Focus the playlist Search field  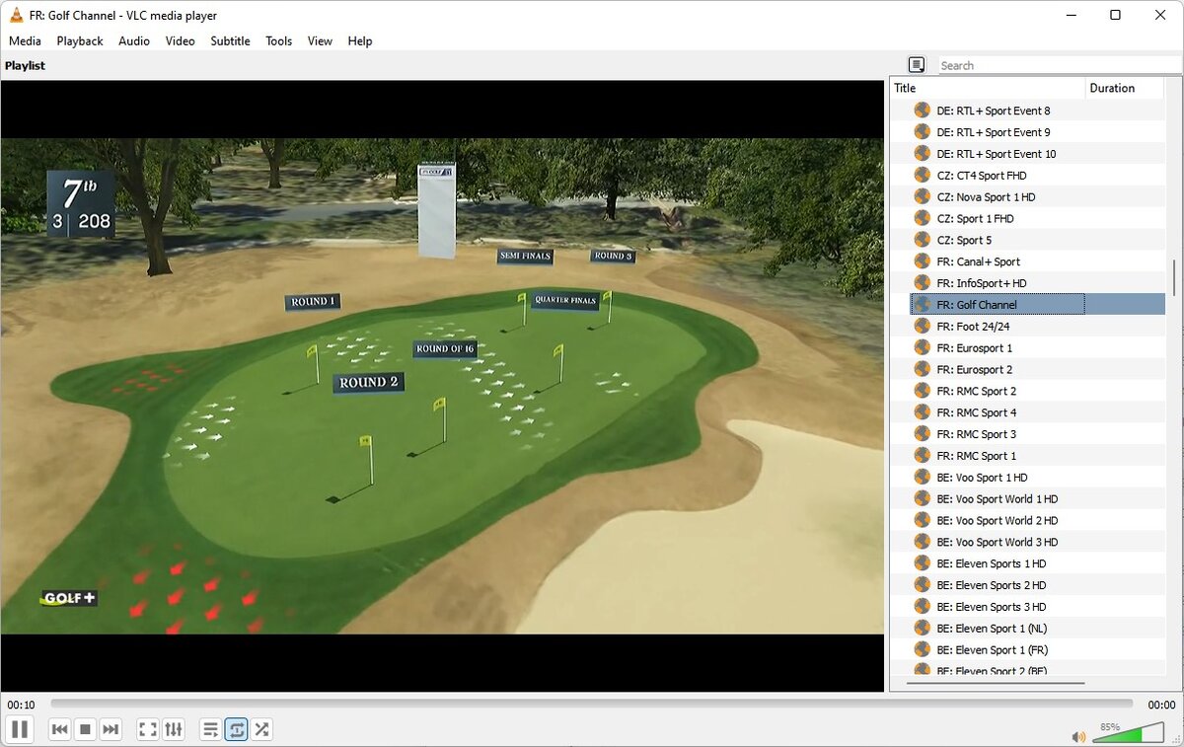pos(1058,65)
